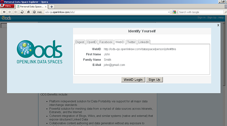Click the Reload page icon
This screenshot has width=227, height=126.
tap(22, 12)
